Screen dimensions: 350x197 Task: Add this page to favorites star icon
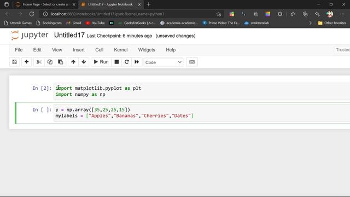click(x=219, y=14)
